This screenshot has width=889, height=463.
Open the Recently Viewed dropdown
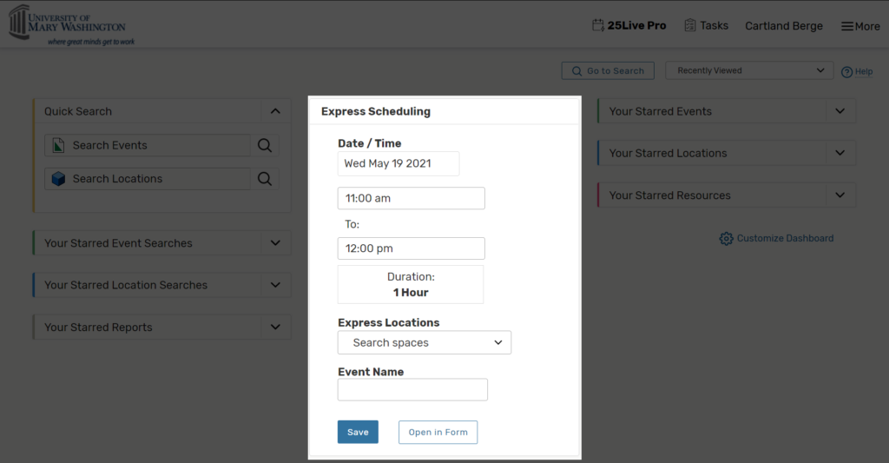click(x=749, y=70)
